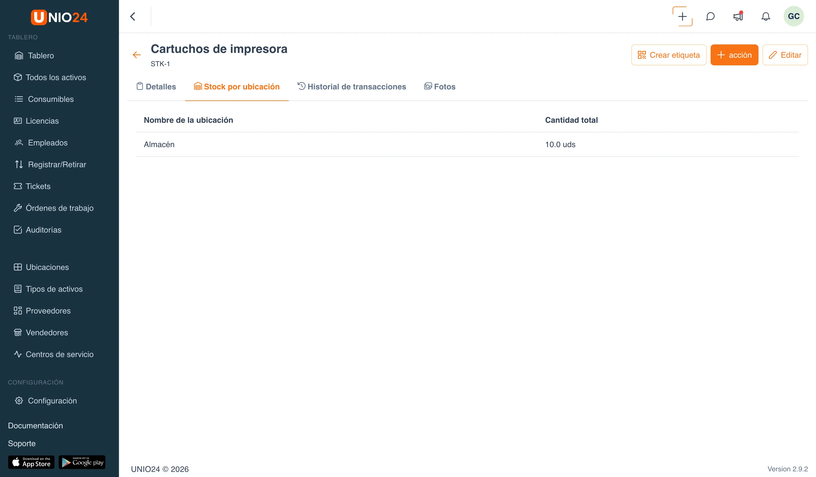816x477 pixels.
Task: Collapse the sidebar with the chevron
Action: point(133,16)
